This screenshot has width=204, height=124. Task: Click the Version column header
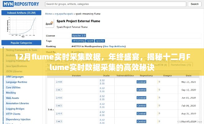tap(76, 75)
